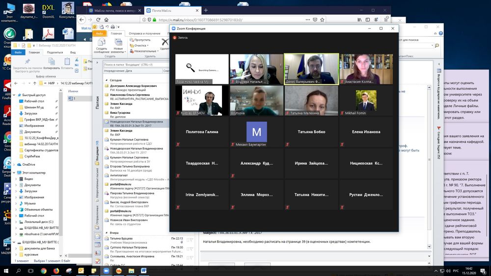Click Михаил Баумгартэн avatar M tile
The width and height of the screenshot is (491, 276).
click(x=256, y=132)
